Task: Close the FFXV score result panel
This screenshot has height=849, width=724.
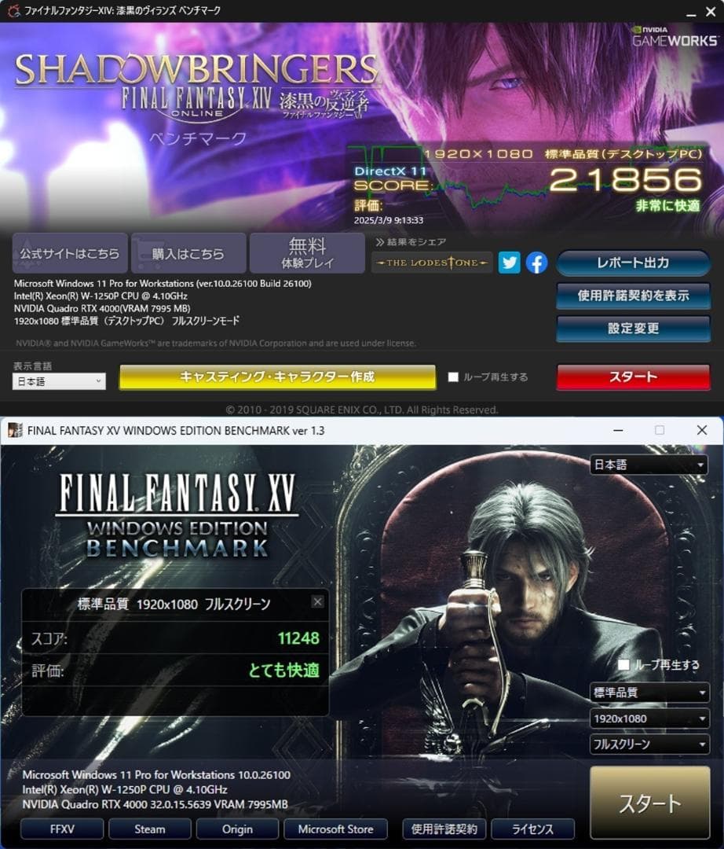Action: 317,601
